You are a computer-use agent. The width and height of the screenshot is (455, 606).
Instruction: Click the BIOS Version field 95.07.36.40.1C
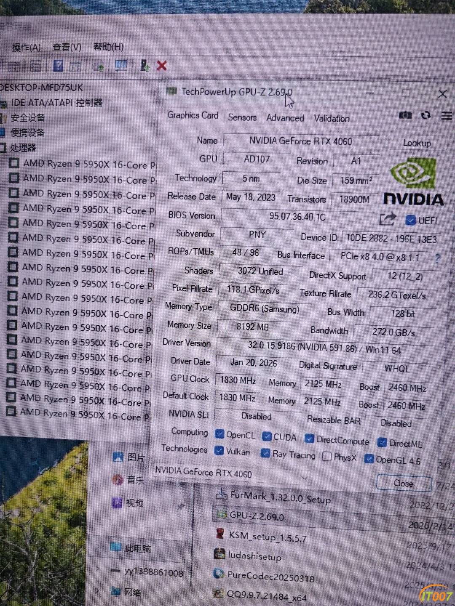[297, 217]
